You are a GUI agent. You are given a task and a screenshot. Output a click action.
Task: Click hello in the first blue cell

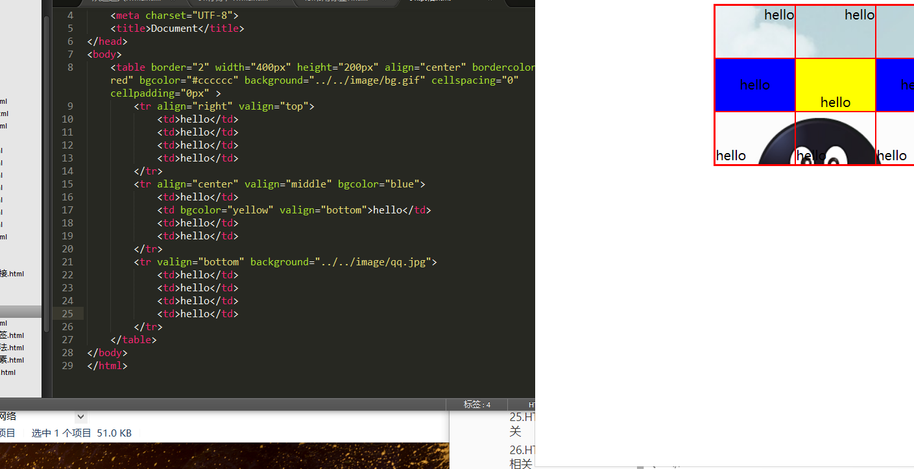(754, 85)
